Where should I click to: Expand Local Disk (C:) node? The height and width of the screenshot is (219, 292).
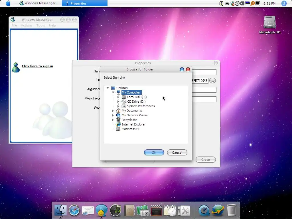(118, 97)
